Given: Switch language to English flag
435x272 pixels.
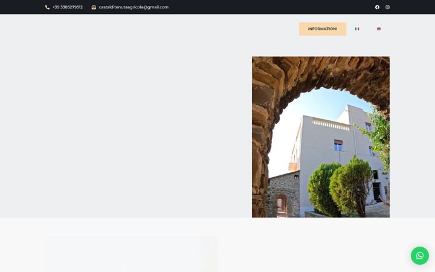Looking at the screenshot, I should point(379,29).
